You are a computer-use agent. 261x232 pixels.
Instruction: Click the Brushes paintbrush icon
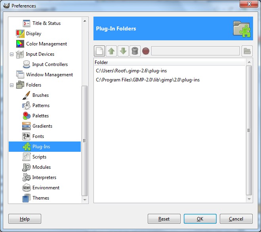pyautogui.click(x=26, y=95)
